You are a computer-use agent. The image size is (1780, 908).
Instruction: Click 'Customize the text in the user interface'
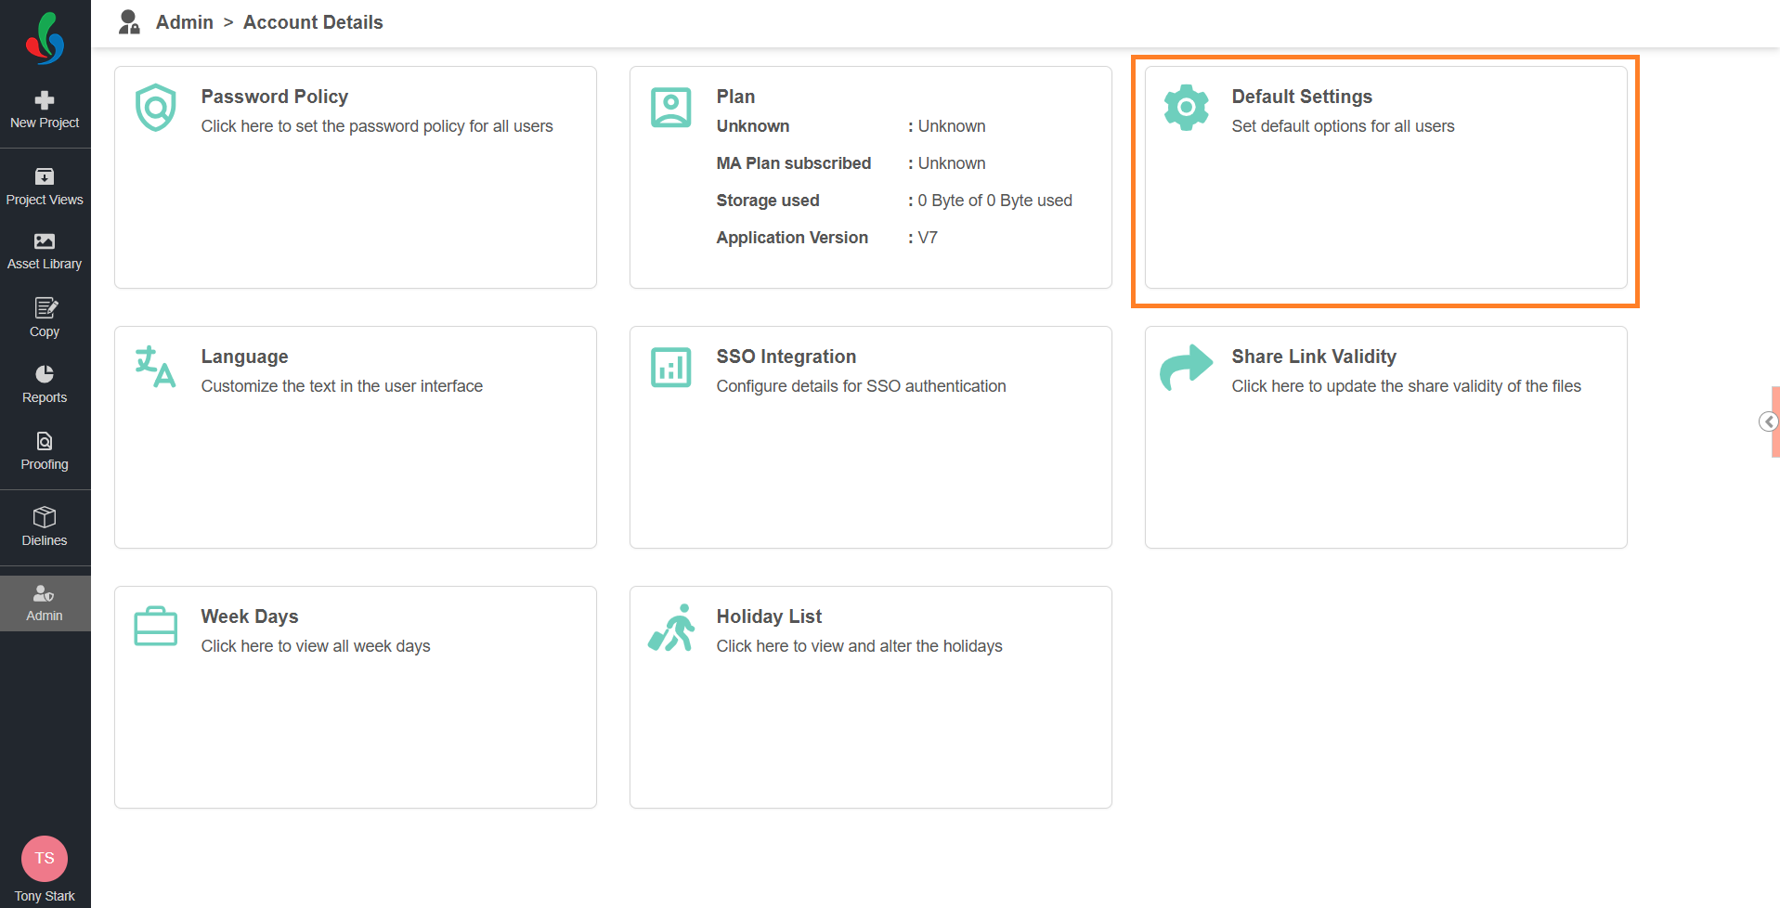pos(342,386)
